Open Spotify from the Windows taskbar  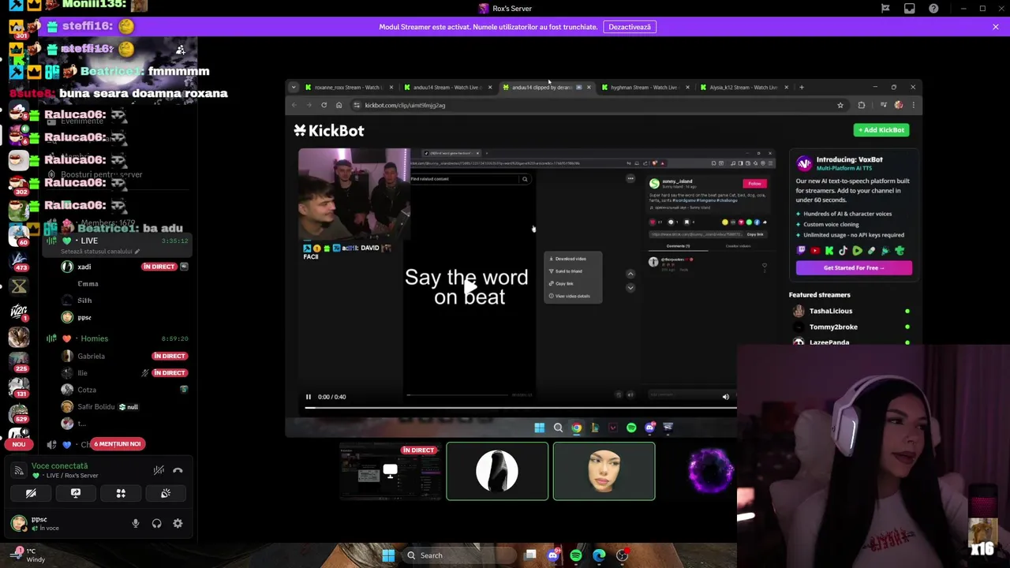(x=576, y=555)
